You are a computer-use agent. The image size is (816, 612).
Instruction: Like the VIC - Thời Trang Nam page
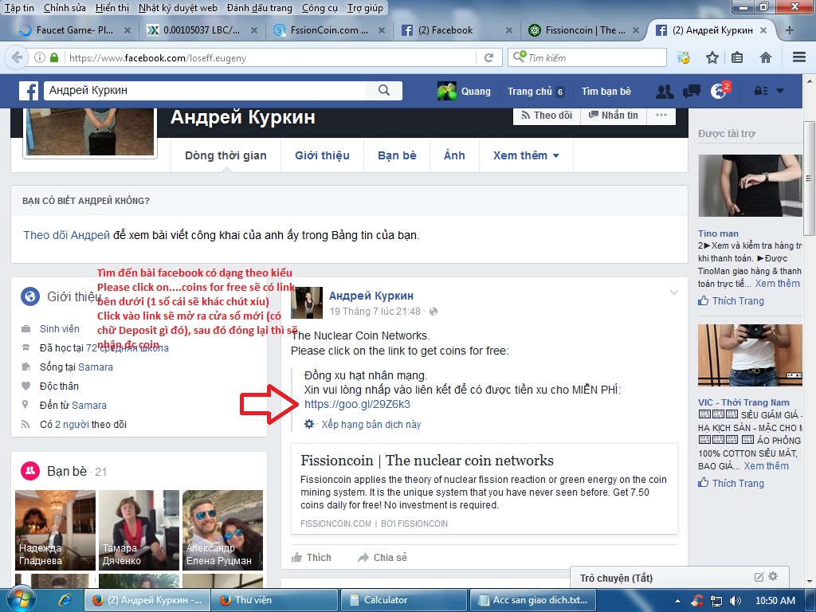[x=732, y=483]
